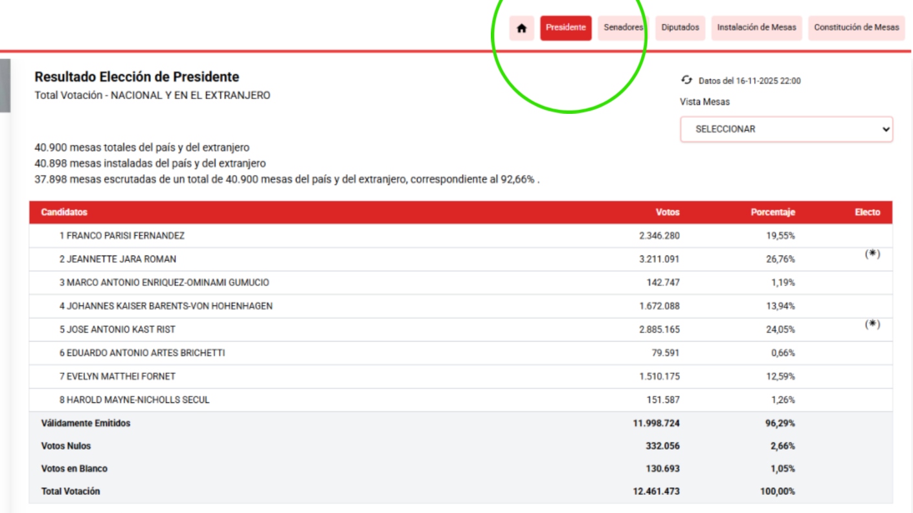Select the Evelyn Matthei Fornet row
The width and height of the screenshot is (913, 513).
[x=117, y=377]
